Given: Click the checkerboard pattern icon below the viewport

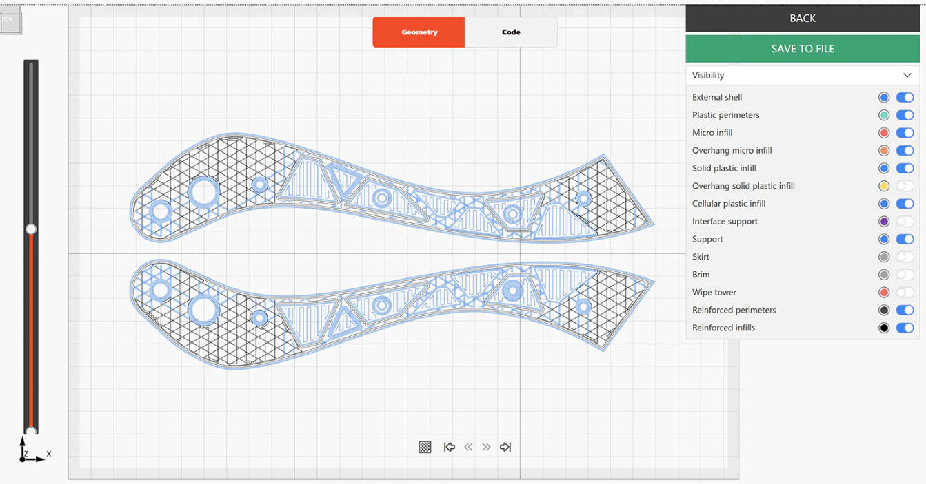Looking at the screenshot, I should 425,447.
